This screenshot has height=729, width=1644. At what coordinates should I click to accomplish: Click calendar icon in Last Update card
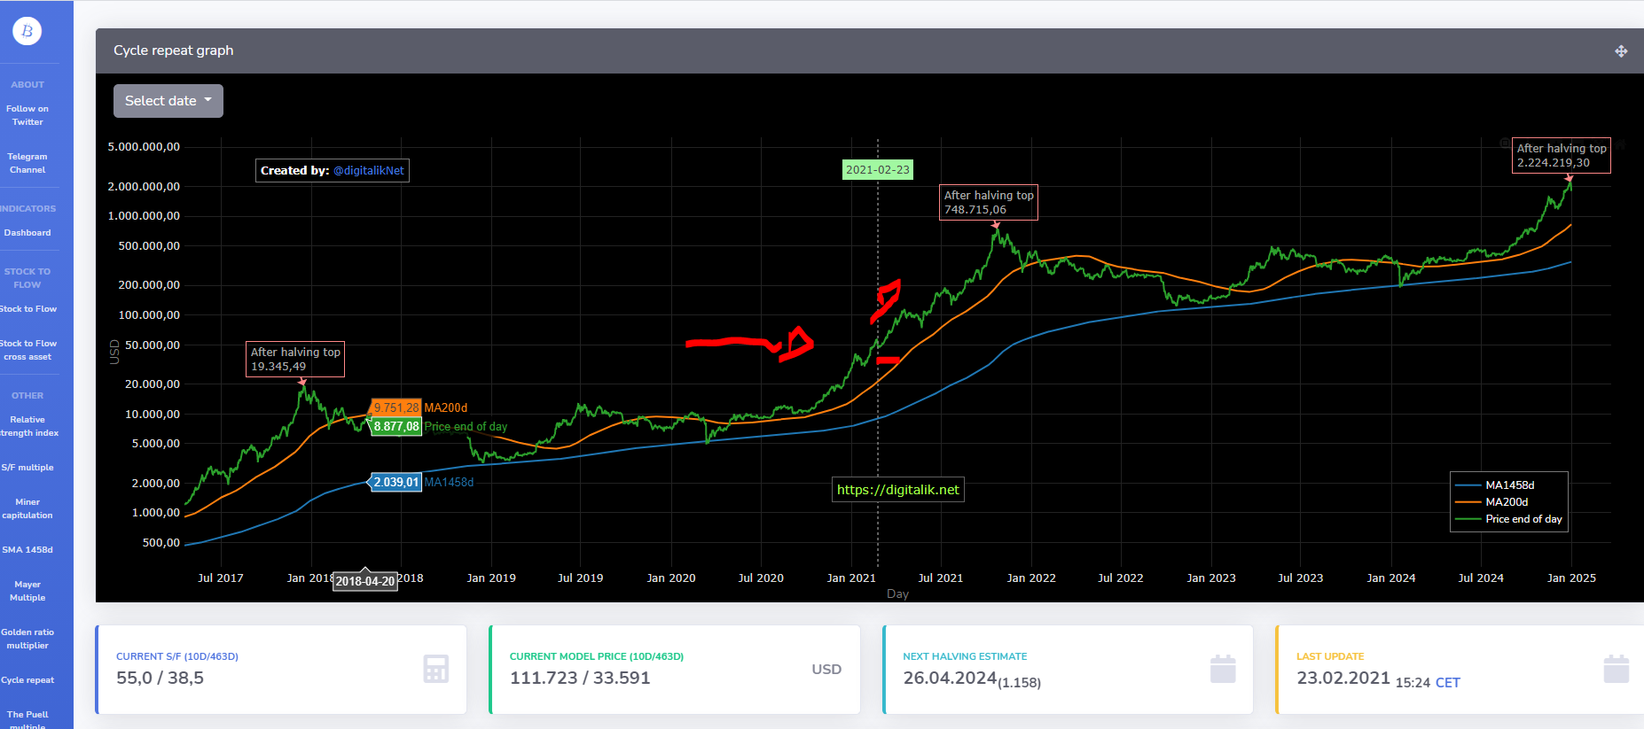click(1616, 669)
